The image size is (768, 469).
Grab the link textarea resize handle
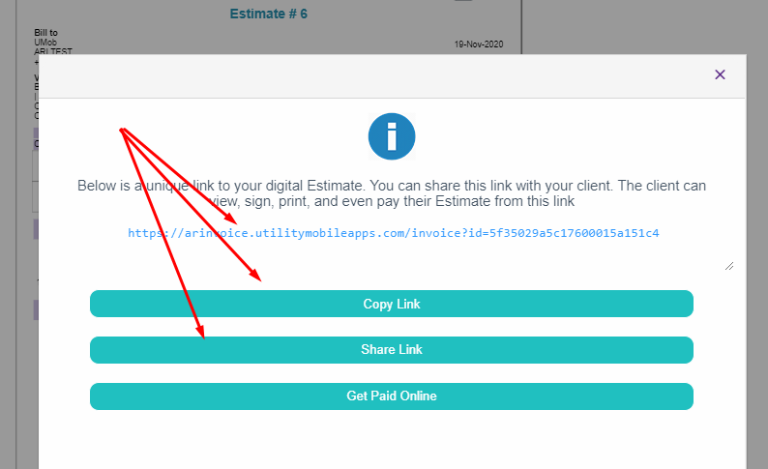point(728,265)
